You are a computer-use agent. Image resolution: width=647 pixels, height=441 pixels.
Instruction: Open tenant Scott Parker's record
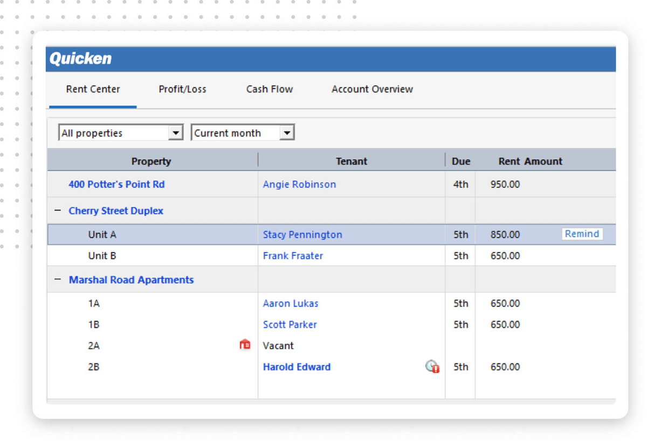pos(290,324)
